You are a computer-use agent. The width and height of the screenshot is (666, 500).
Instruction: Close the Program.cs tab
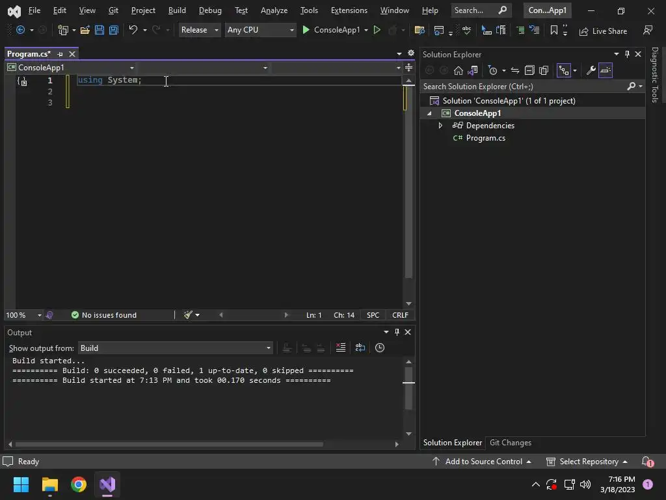(x=72, y=54)
